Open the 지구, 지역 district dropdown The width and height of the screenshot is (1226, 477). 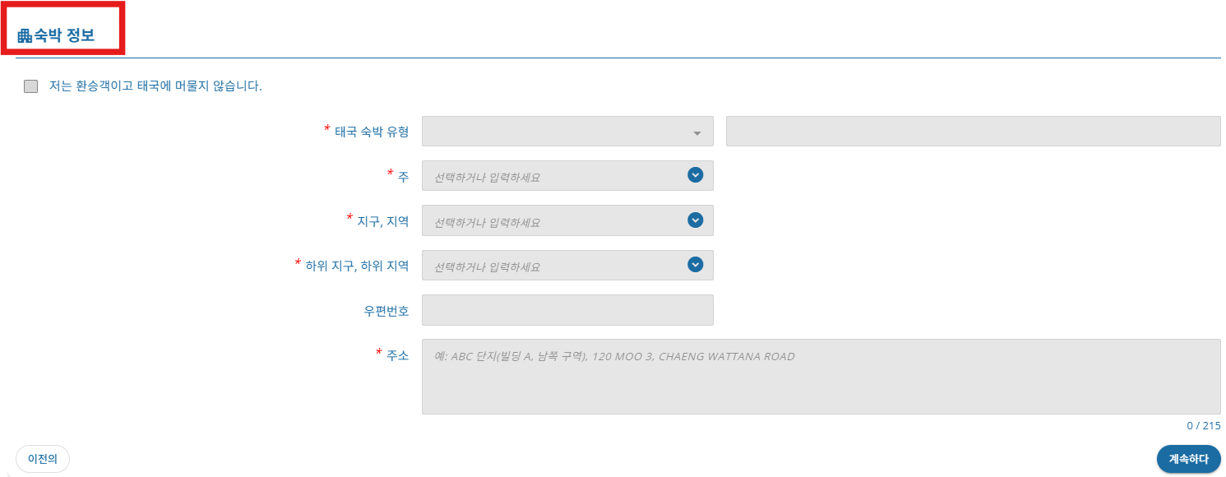pos(567,220)
